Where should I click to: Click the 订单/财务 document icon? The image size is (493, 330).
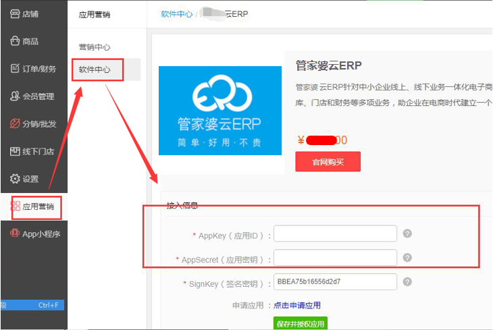pyautogui.click(x=15, y=69)
